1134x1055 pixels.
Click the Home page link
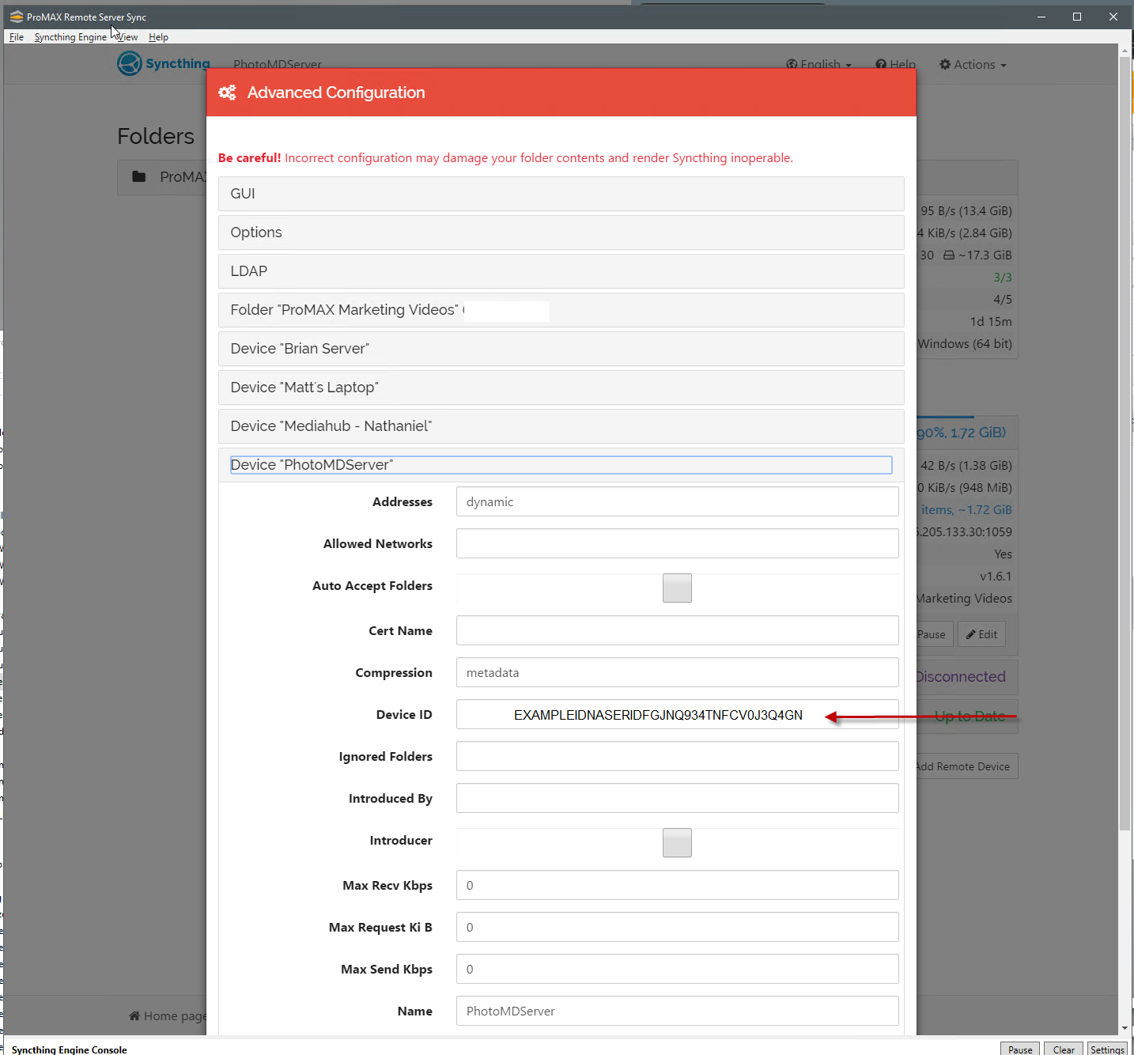coord(168,1015)
